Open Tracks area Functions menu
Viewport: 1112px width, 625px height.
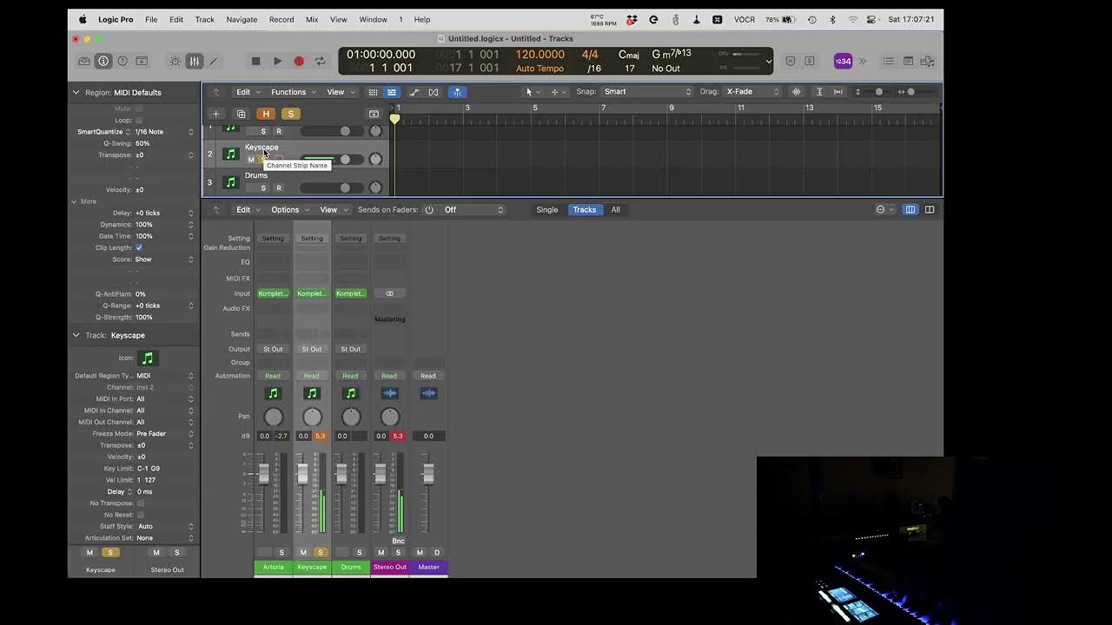pos(292,92)
